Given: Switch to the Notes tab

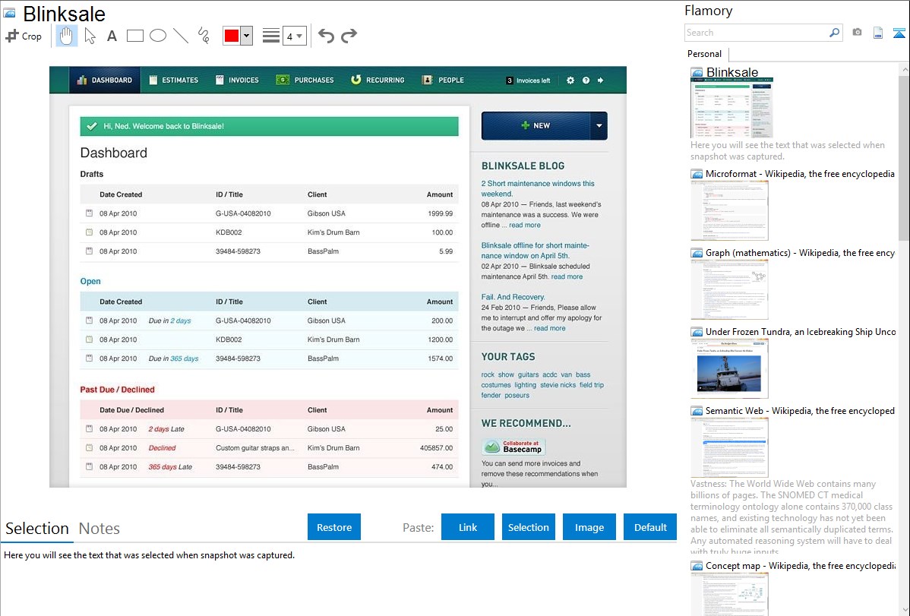Looking at the screenshot, I should tap(100, 529).
